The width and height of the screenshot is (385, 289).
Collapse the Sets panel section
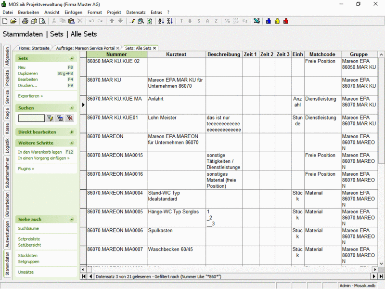coord(72,58)
